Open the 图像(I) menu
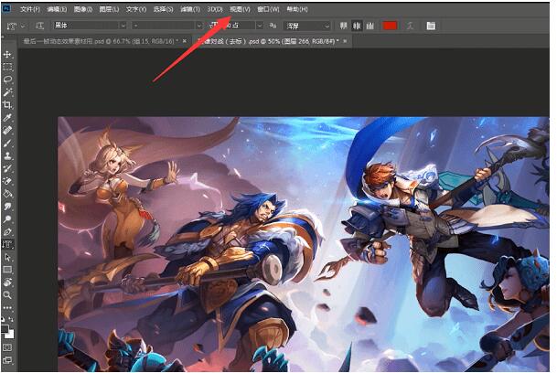The height and width of the screenshot is (373, 557). pos(83,9)
